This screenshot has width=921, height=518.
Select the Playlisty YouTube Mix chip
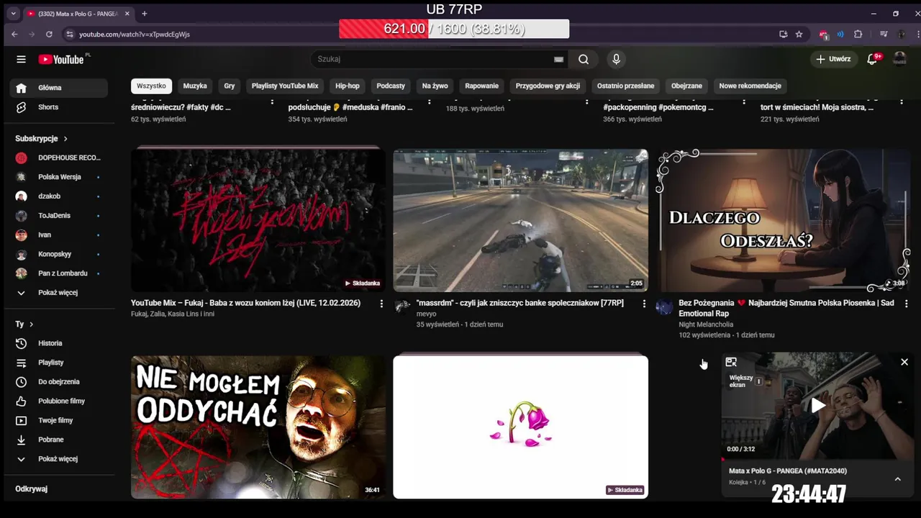click(x=285, y=86)
